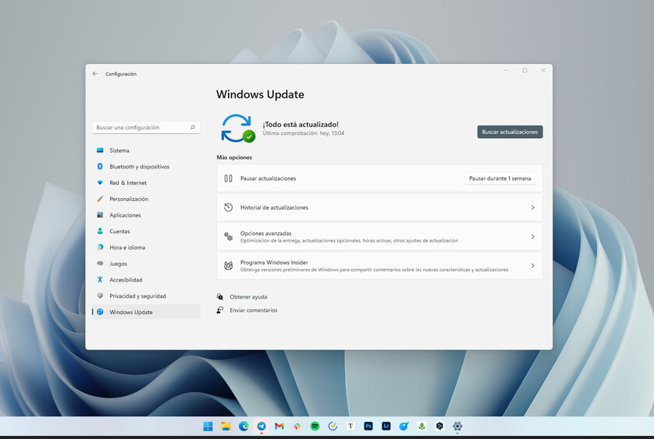
Task: Launch Microsoft Edge from the taskbar
Action: [243, 426]
